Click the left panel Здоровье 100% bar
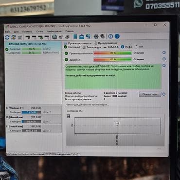Viewport: 180px width, 180px height. [x=32, y=49]
